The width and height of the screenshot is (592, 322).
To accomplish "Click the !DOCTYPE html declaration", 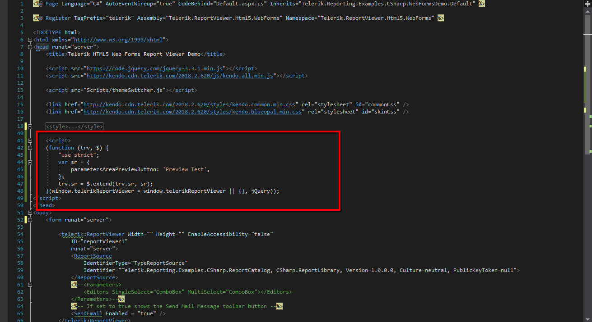I will point(56,32).
